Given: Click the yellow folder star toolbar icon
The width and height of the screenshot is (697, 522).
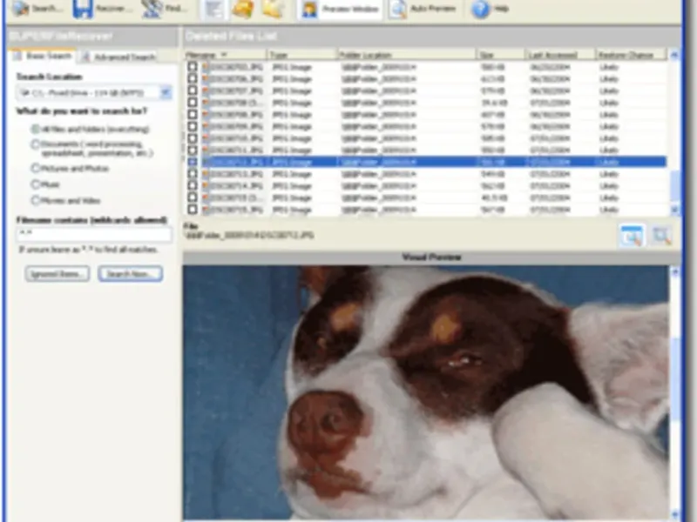Looking at the screenshot, I should (x=273, y=9).
